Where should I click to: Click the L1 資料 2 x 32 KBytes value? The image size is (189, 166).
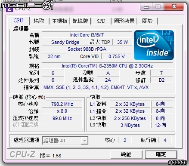[130, 104]
